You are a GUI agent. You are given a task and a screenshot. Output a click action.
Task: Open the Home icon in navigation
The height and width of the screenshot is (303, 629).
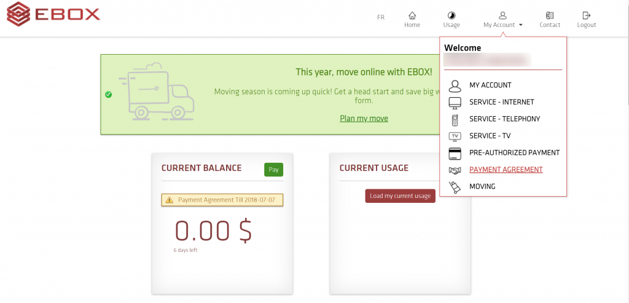tap(412, 15)
